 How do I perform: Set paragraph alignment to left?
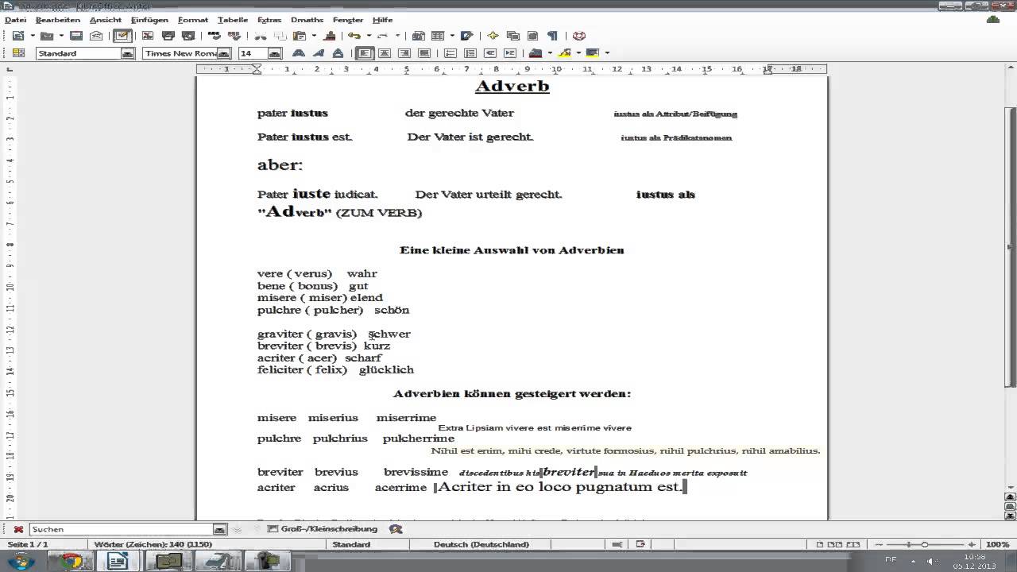(x=365, y=53)
